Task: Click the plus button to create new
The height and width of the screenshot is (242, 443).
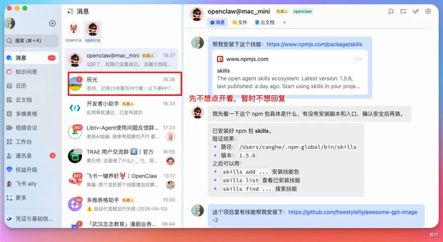Action: click(x=52, y=23)
